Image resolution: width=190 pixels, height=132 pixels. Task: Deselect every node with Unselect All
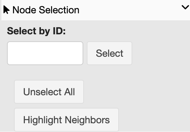click(x=49, y=92)
